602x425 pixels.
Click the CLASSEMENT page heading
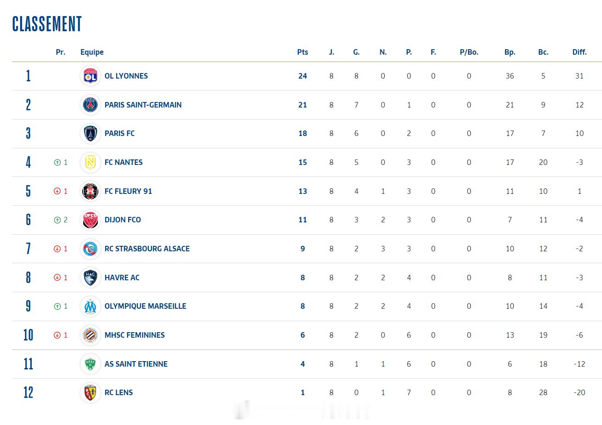coord(47,24)
